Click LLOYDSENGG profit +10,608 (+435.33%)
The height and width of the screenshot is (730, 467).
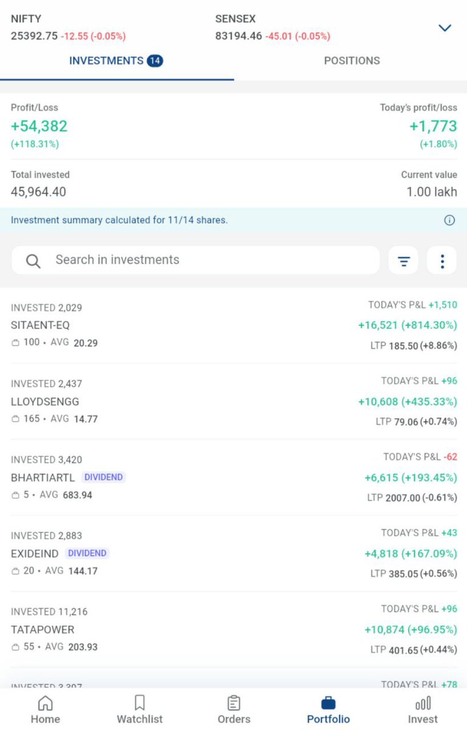click(x=407, y=401)
